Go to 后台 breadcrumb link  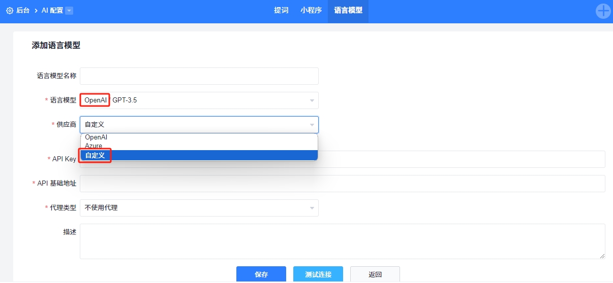click(23, 10)
